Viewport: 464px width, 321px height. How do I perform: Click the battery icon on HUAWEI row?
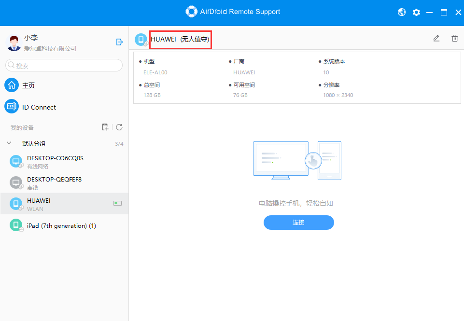click(118, 203)
